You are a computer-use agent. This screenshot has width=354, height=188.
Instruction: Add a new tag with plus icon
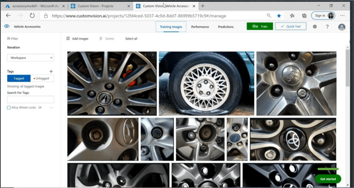[51, 71]
